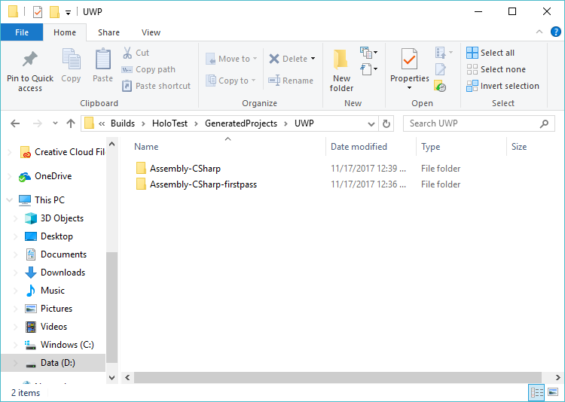The width and height of the screenshot is (565, 402).
Task: Click the HoloTest breadcrumb segment
Action: tap(169, 123)
